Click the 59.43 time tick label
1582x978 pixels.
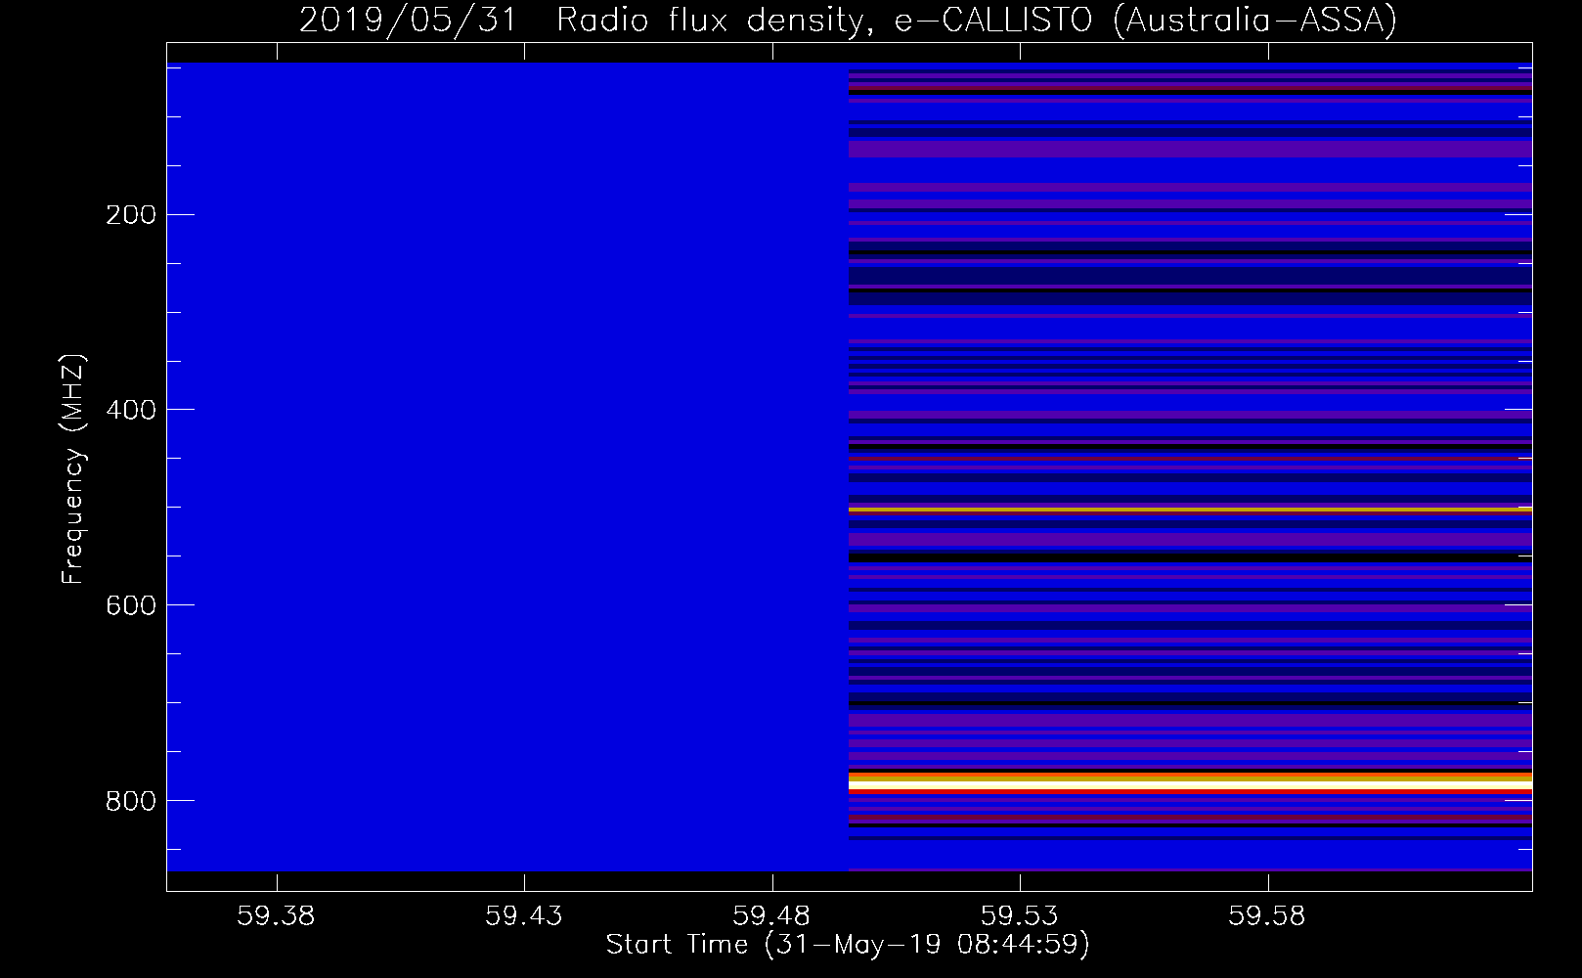tap(524, 915)
